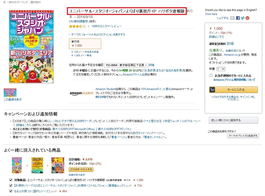
Task: Open the 旅行ガイド・マップ breadcrumb
Action: click(18, 2)
